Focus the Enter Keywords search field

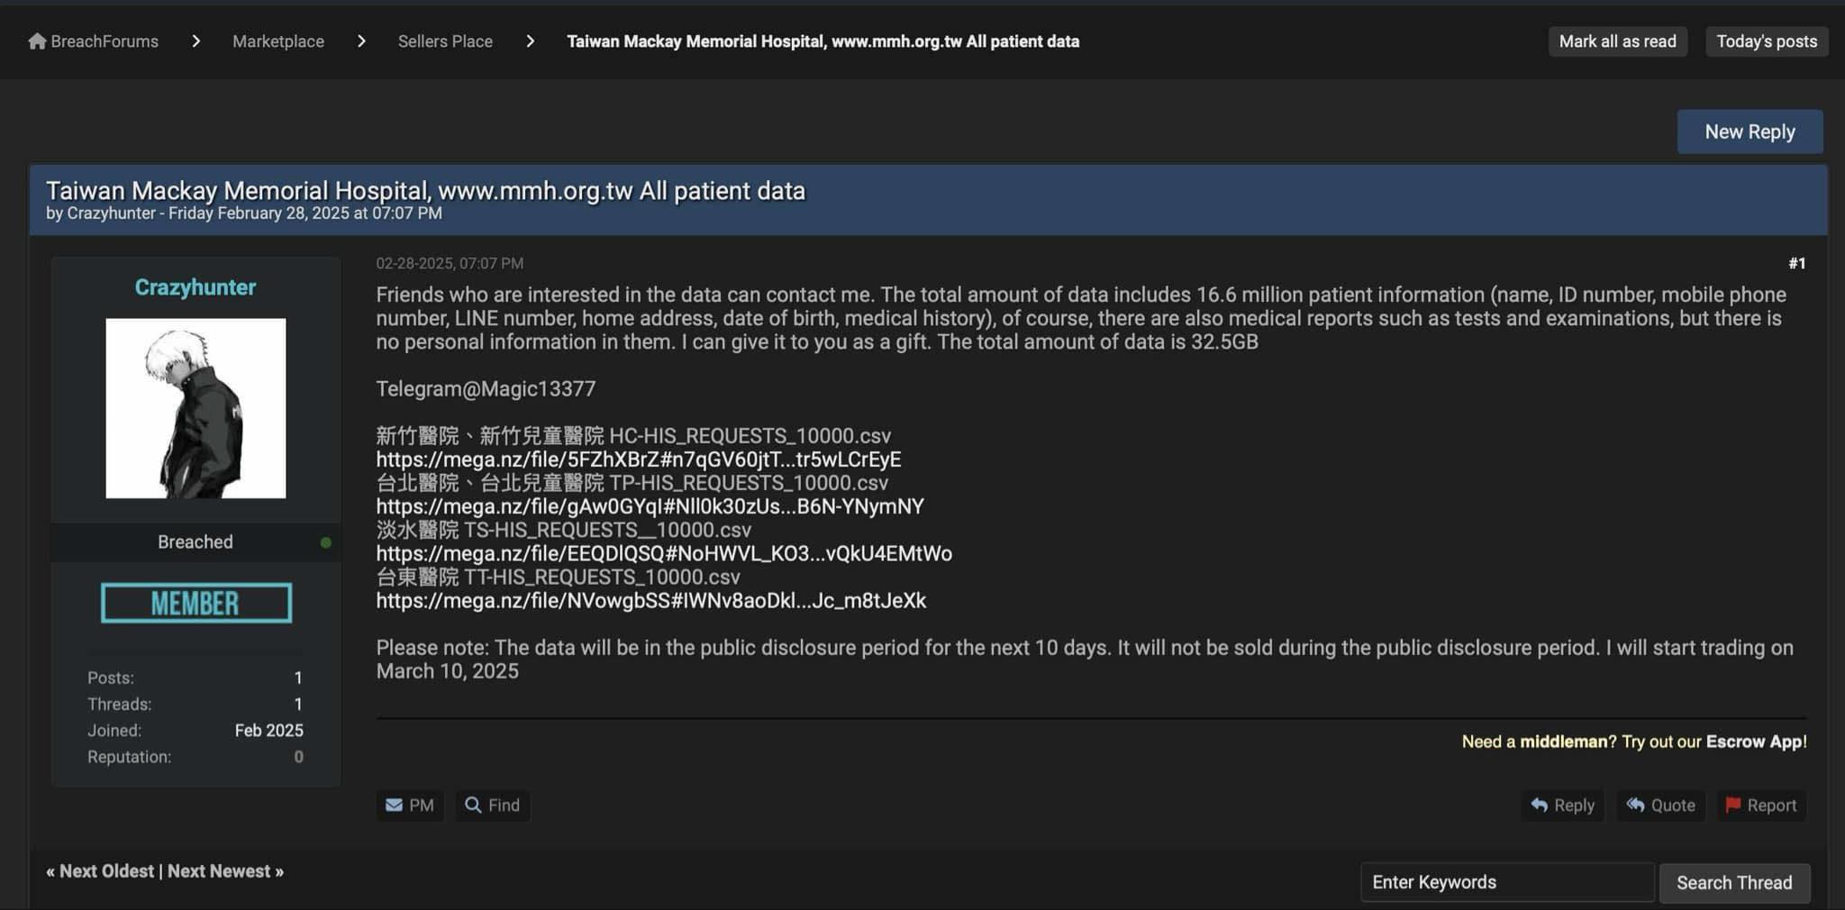[1506, 882]
